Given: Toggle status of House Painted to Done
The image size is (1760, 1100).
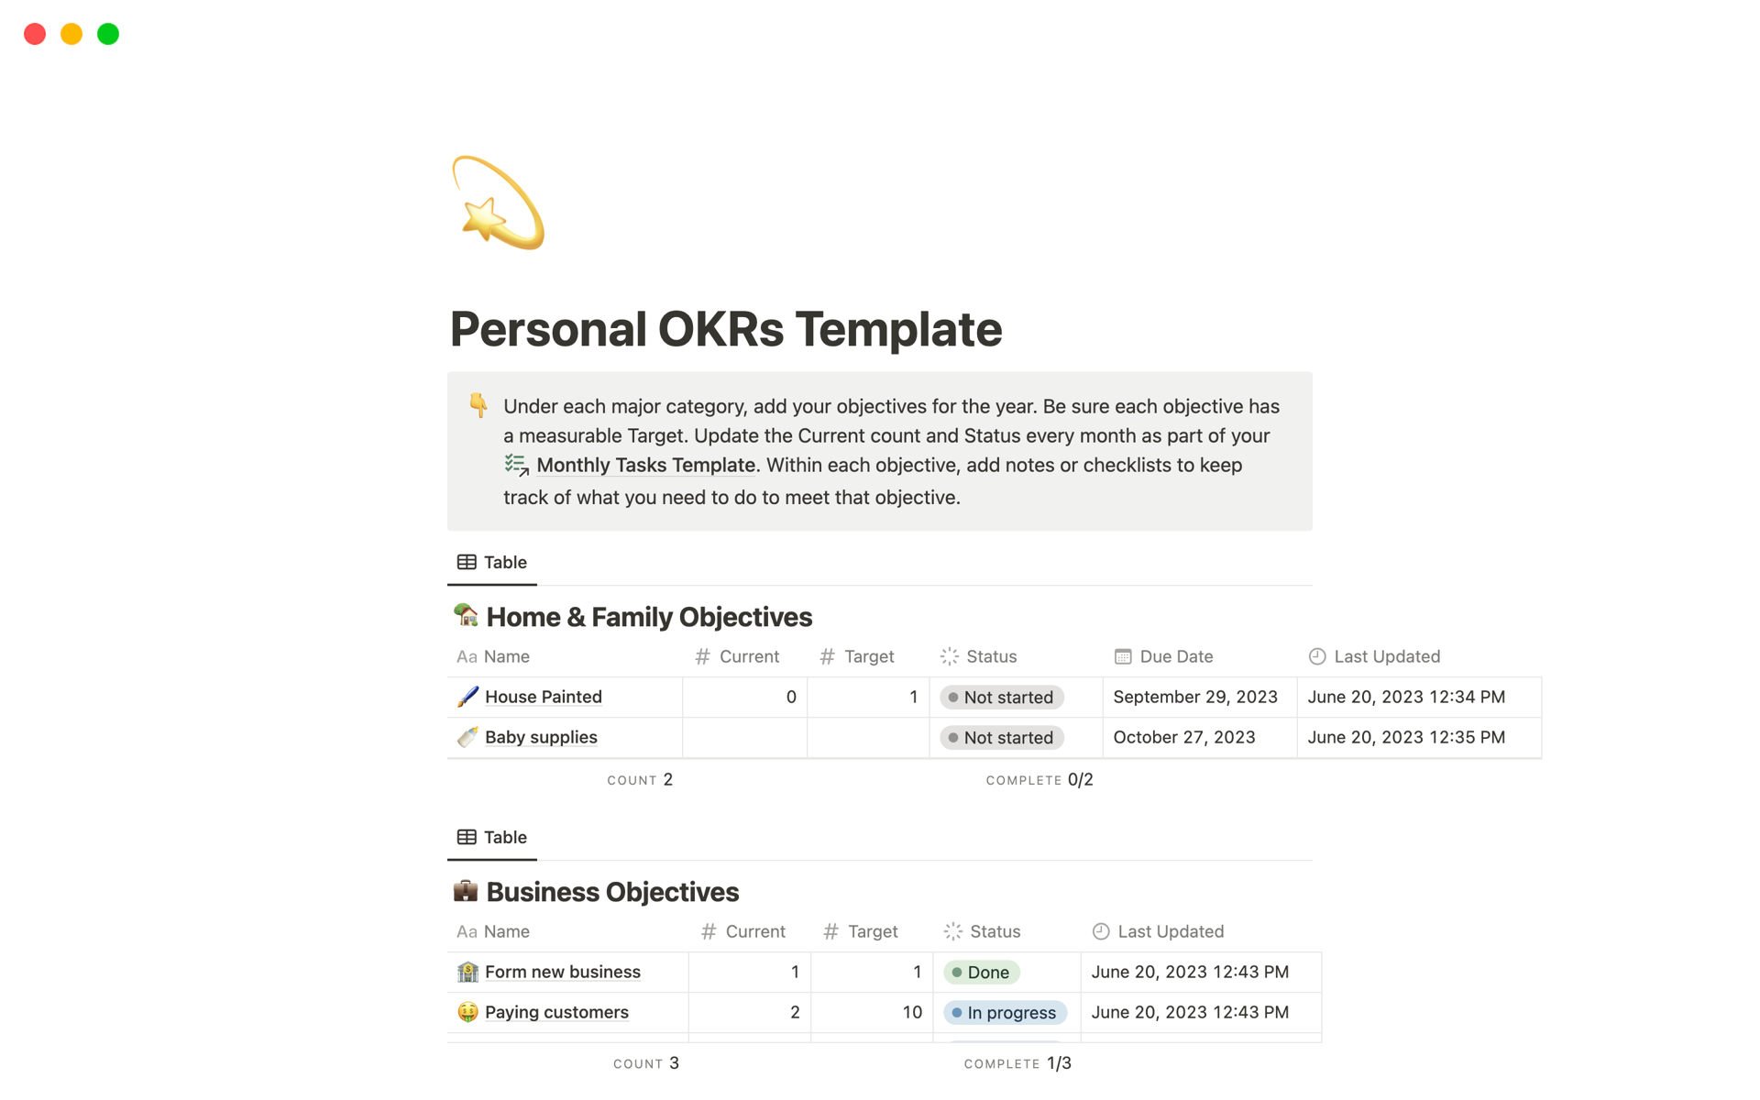Looking at the screenshot, I should tap(1001, 696).
